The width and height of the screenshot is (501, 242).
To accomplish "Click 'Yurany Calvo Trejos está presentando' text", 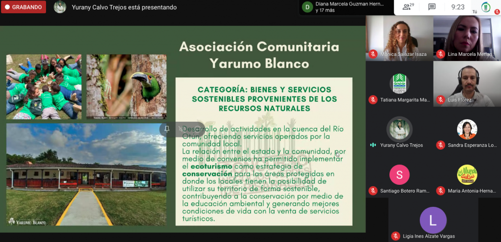I will pyautogui.click(x=124, y=7).
